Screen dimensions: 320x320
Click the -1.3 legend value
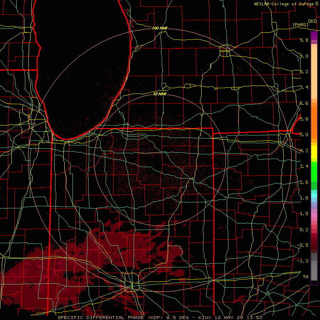point(303,261)
